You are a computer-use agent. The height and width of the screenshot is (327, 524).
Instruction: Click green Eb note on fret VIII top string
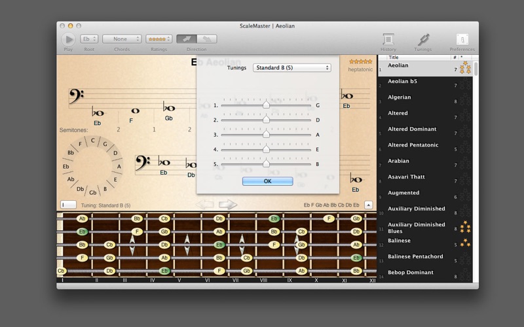tap(274, 219)
